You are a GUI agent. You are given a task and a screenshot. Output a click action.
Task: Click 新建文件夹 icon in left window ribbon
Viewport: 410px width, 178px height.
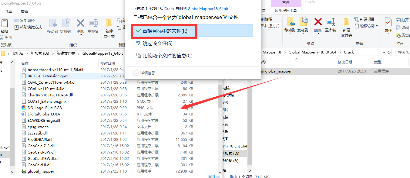tap(109, 28)
